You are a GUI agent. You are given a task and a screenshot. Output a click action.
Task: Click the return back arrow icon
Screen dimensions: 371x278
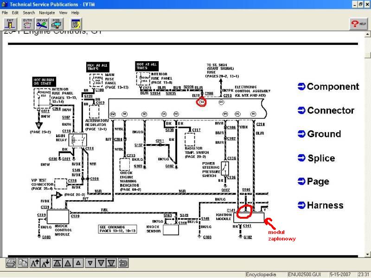pyautogui.click(x=123, y=263)
